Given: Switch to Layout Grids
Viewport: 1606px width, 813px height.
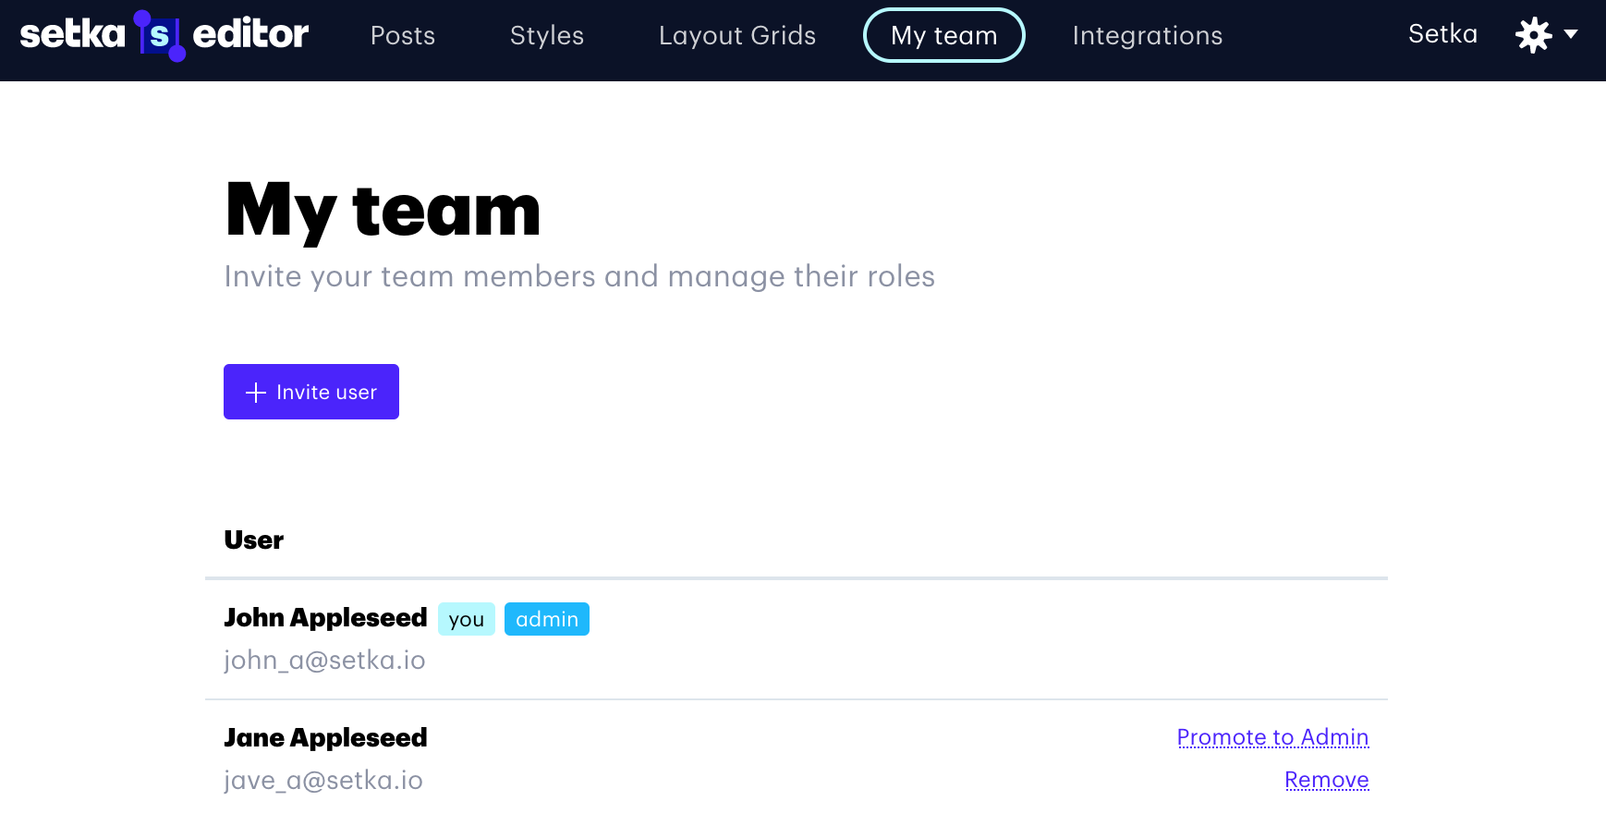Looking at the screenshot, I should [736, 36].
